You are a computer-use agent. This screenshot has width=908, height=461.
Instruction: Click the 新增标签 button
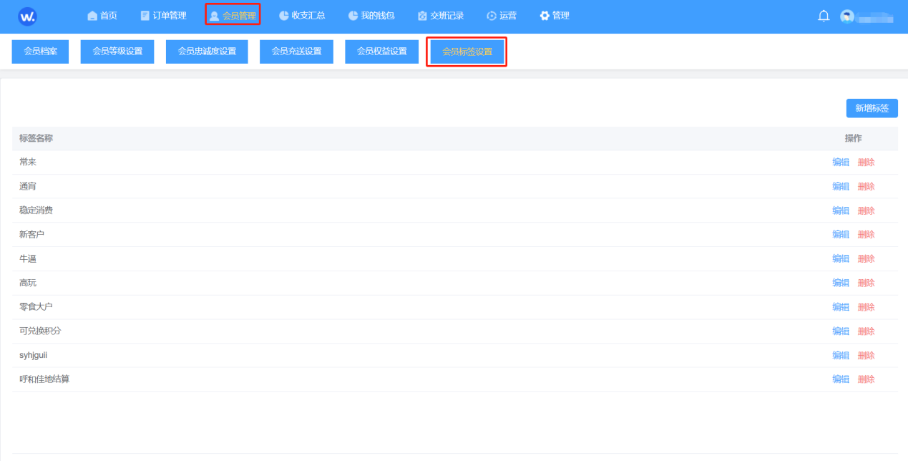coord(872,108)
